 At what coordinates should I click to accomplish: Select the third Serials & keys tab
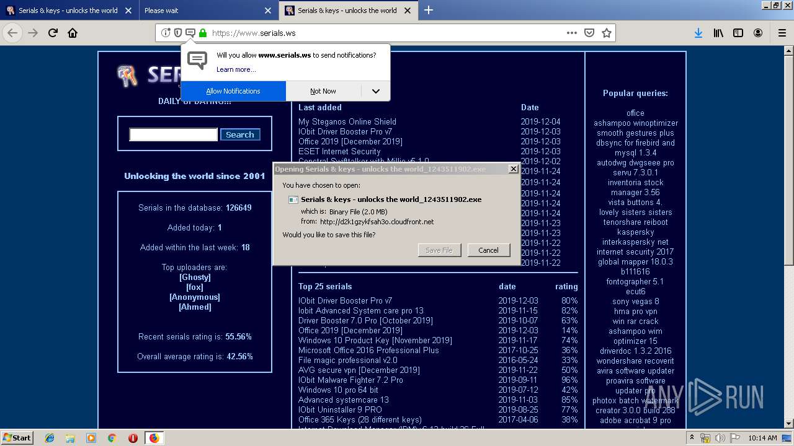[x=347, y=11]
